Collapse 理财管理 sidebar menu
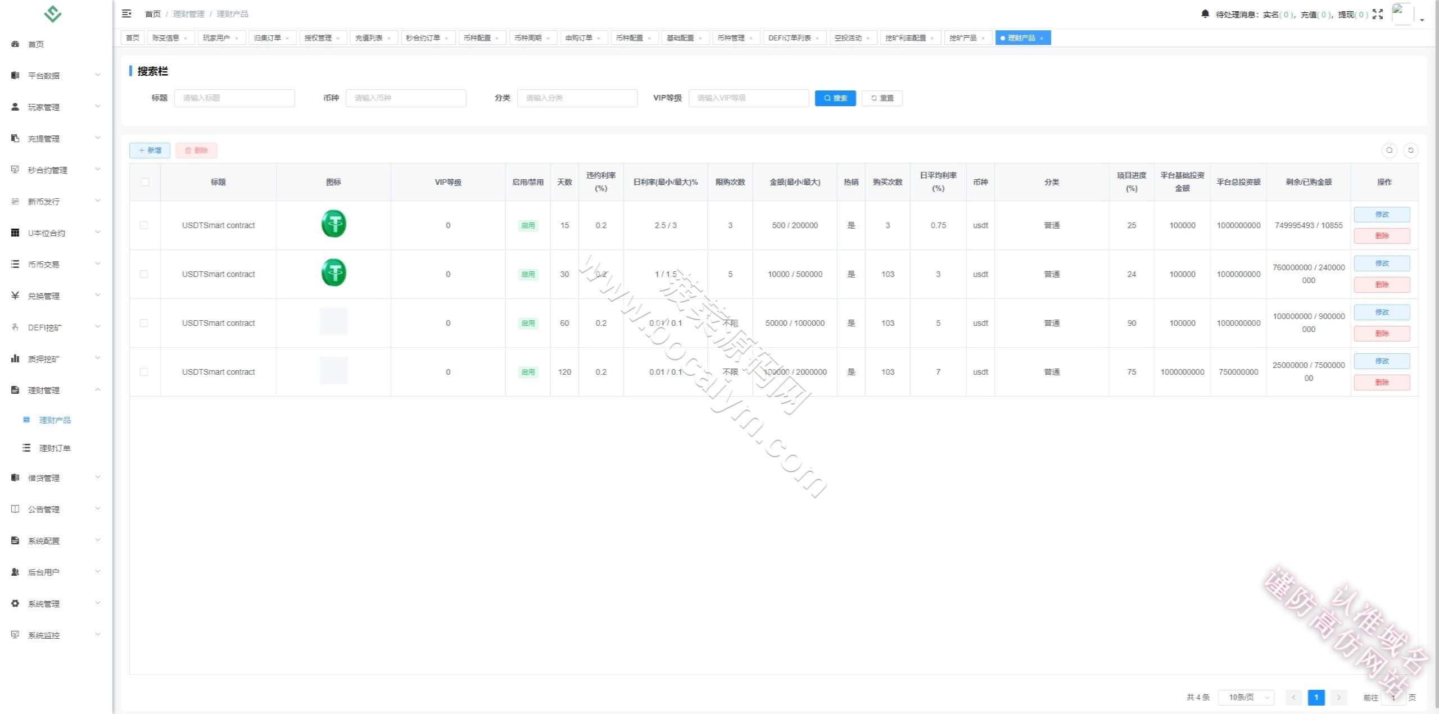The height and width of the screenshot is (714, 1439). point(56,390)
